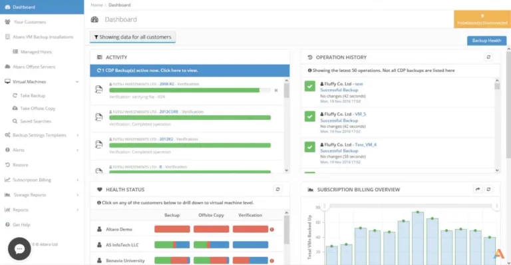Click the Reports bar chart icon
The width and height of the screenshot is (511, 265).
tap(7, 210)
